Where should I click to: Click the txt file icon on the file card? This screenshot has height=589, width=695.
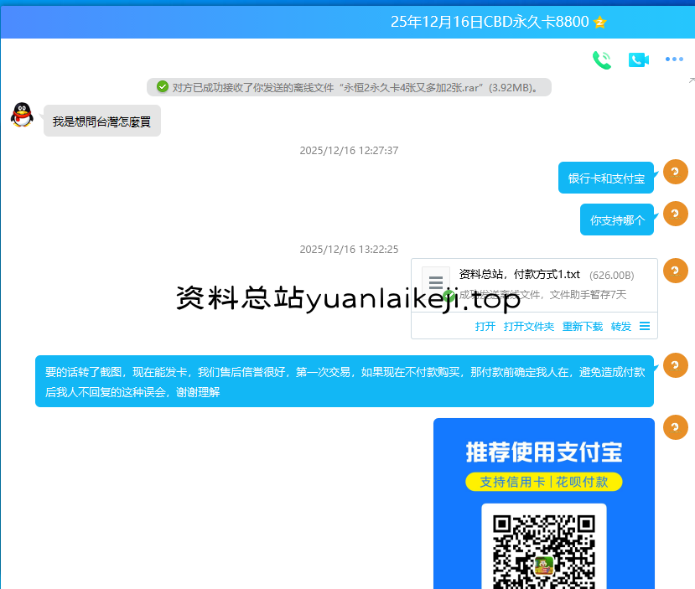(434, 282)
